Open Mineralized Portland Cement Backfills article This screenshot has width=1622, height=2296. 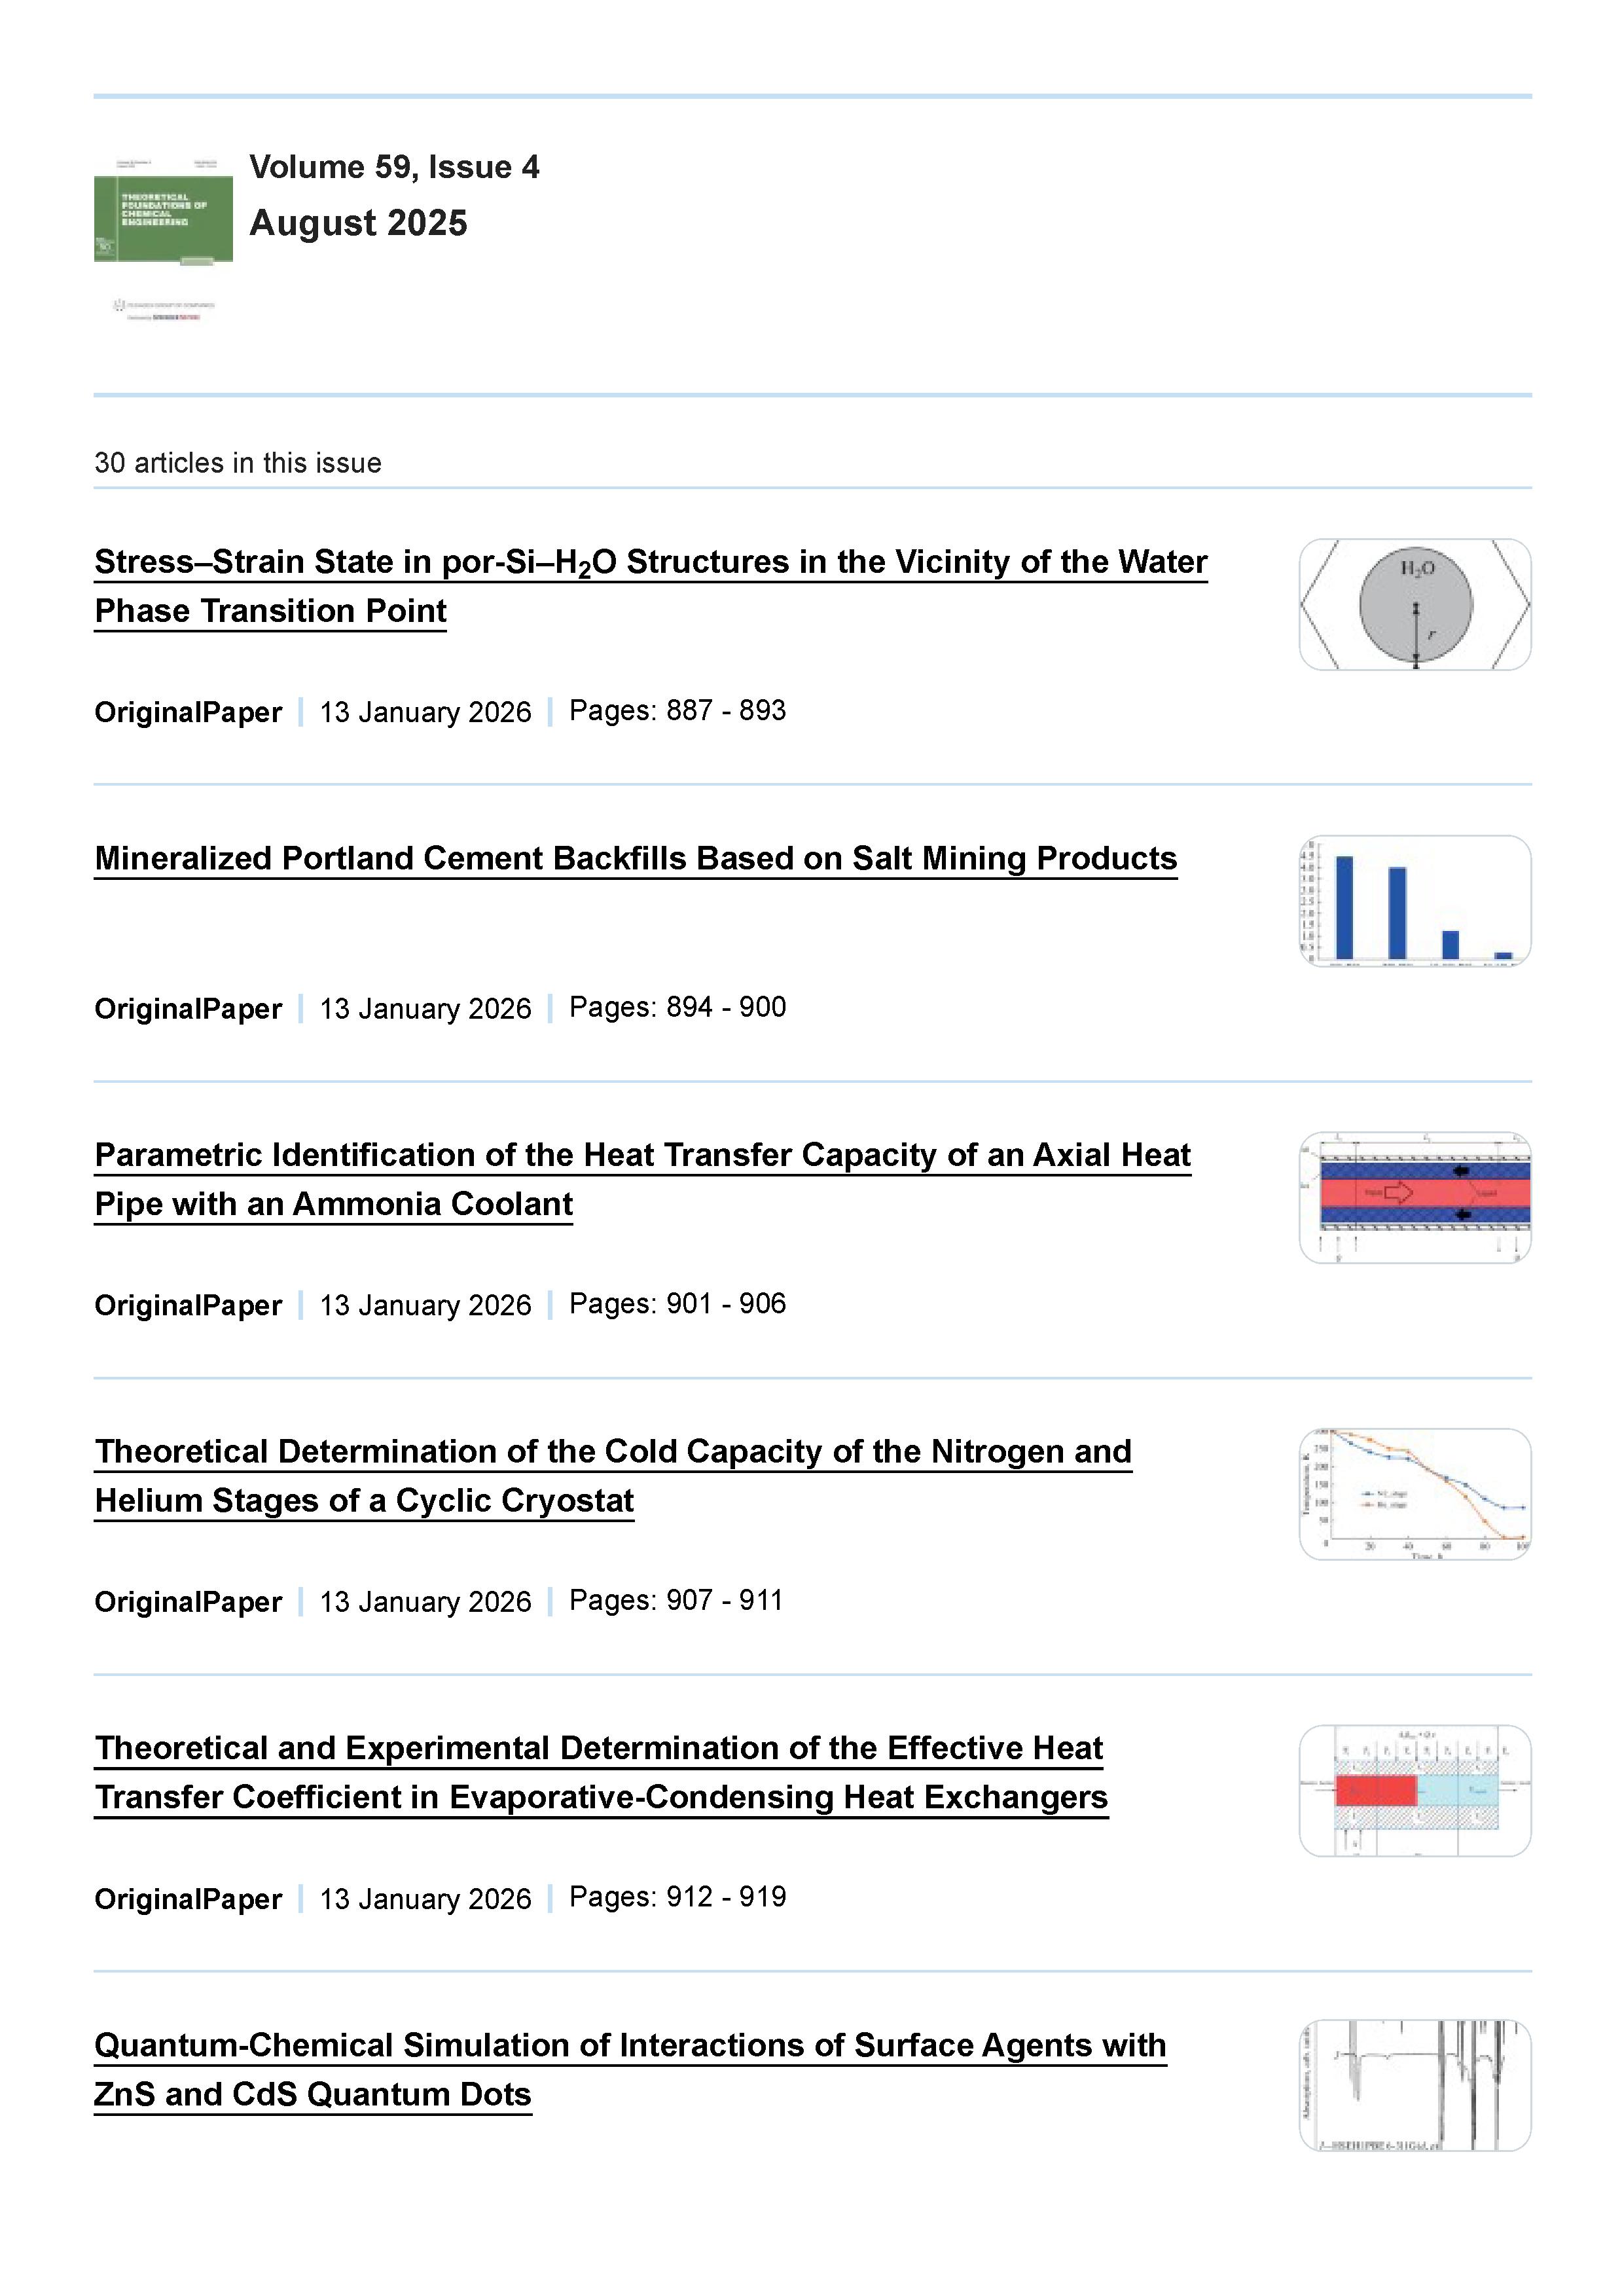[x=635, y=859]
